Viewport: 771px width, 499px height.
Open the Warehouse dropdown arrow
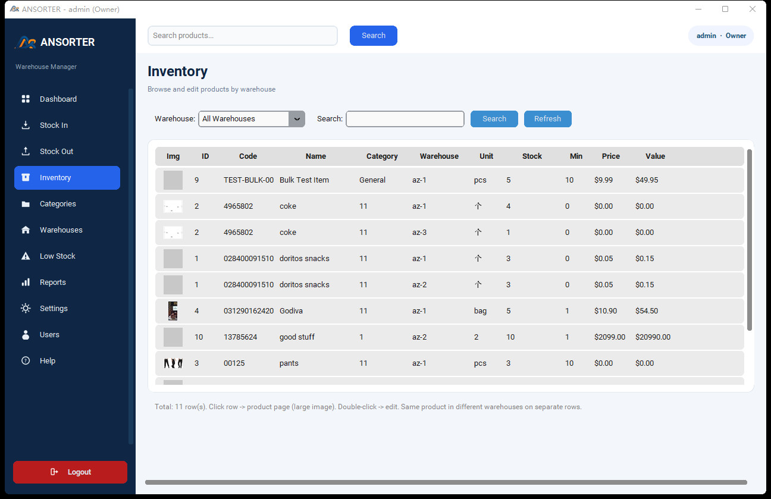coord(297,118)
